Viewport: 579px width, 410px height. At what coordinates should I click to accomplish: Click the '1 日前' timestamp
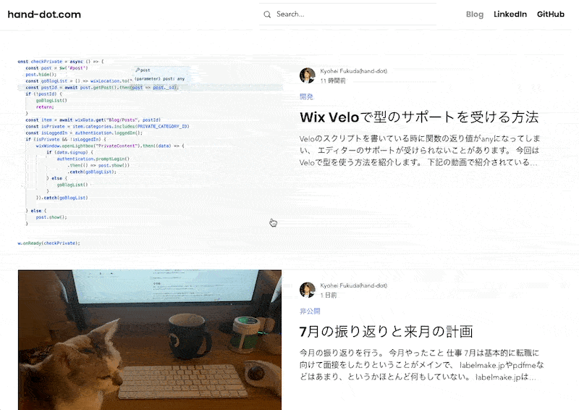point(329,295)
